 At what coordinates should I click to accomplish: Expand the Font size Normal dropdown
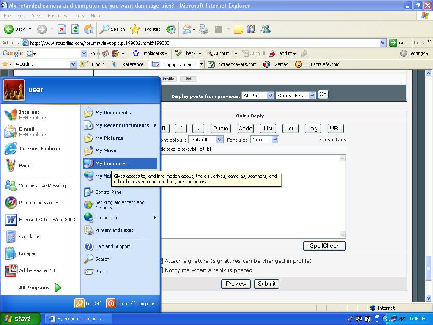coord(265,140)
